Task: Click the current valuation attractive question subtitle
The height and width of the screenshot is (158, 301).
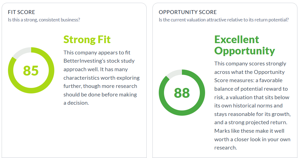Action: 224,20
